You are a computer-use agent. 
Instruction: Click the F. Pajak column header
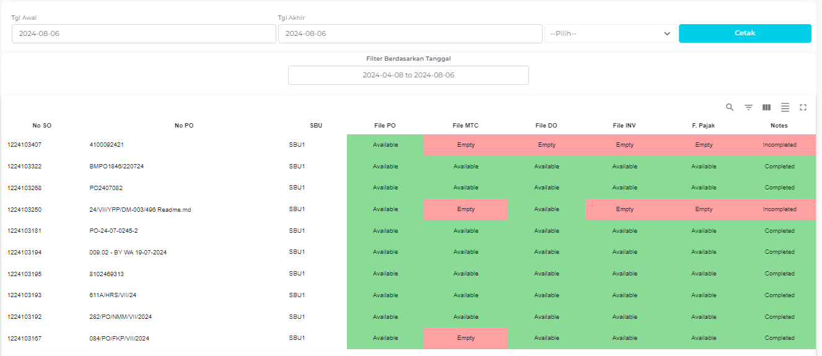coord(704,126)
